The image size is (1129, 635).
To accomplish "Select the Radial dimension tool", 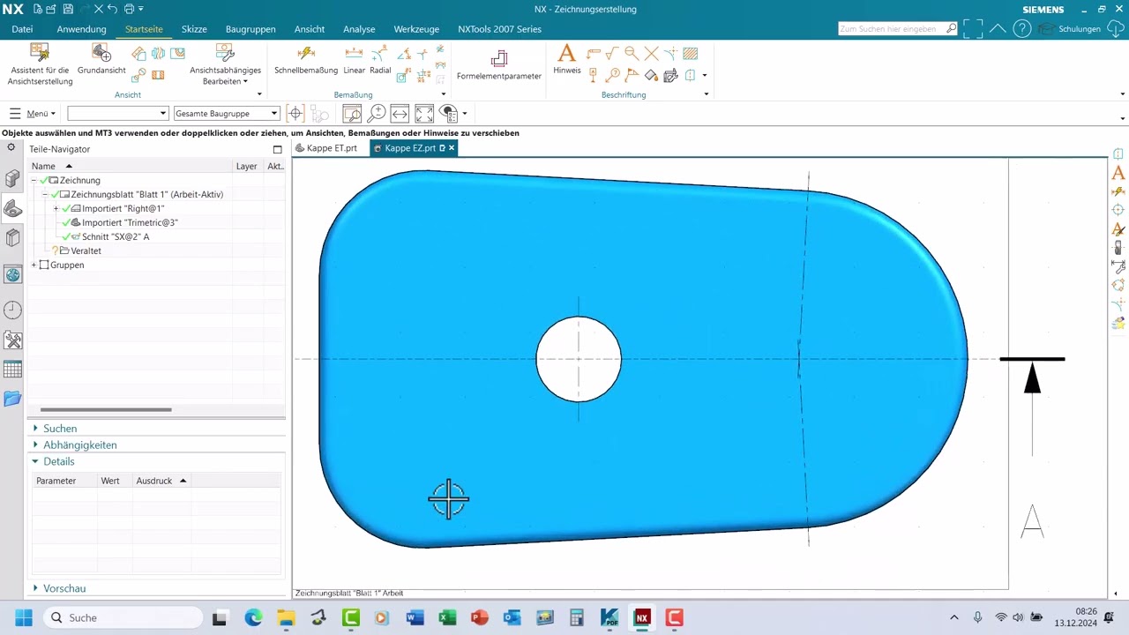I will (380, 59).
